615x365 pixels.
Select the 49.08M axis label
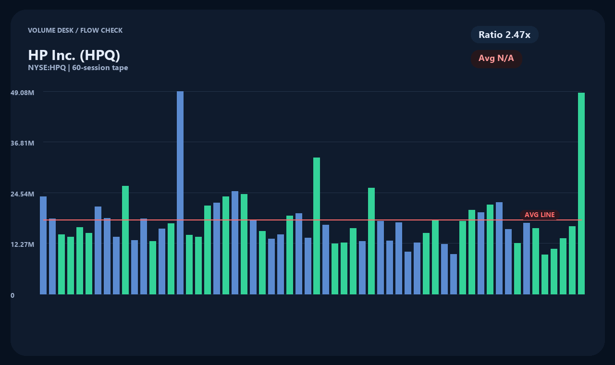[22, 92]
